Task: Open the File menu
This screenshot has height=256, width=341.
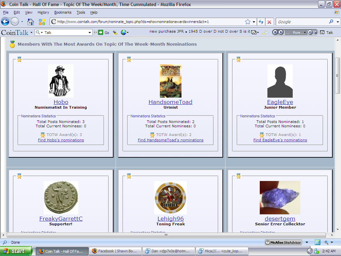Action: click(x=6, y=12)
